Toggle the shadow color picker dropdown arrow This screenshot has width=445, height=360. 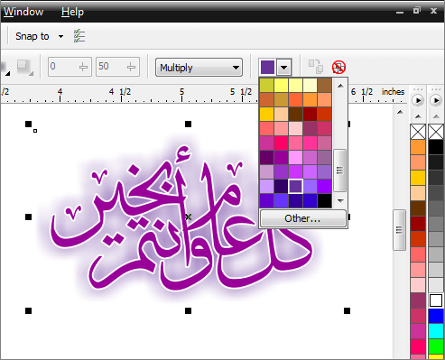click(283, 67)
